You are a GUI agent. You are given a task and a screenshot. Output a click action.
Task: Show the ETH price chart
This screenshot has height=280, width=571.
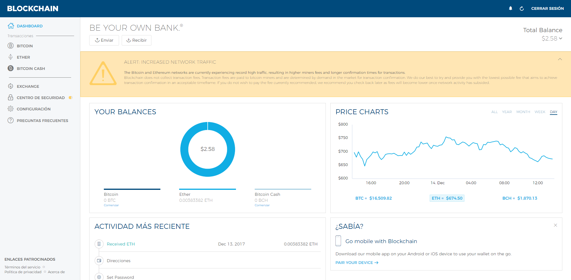tap(447, 198)
